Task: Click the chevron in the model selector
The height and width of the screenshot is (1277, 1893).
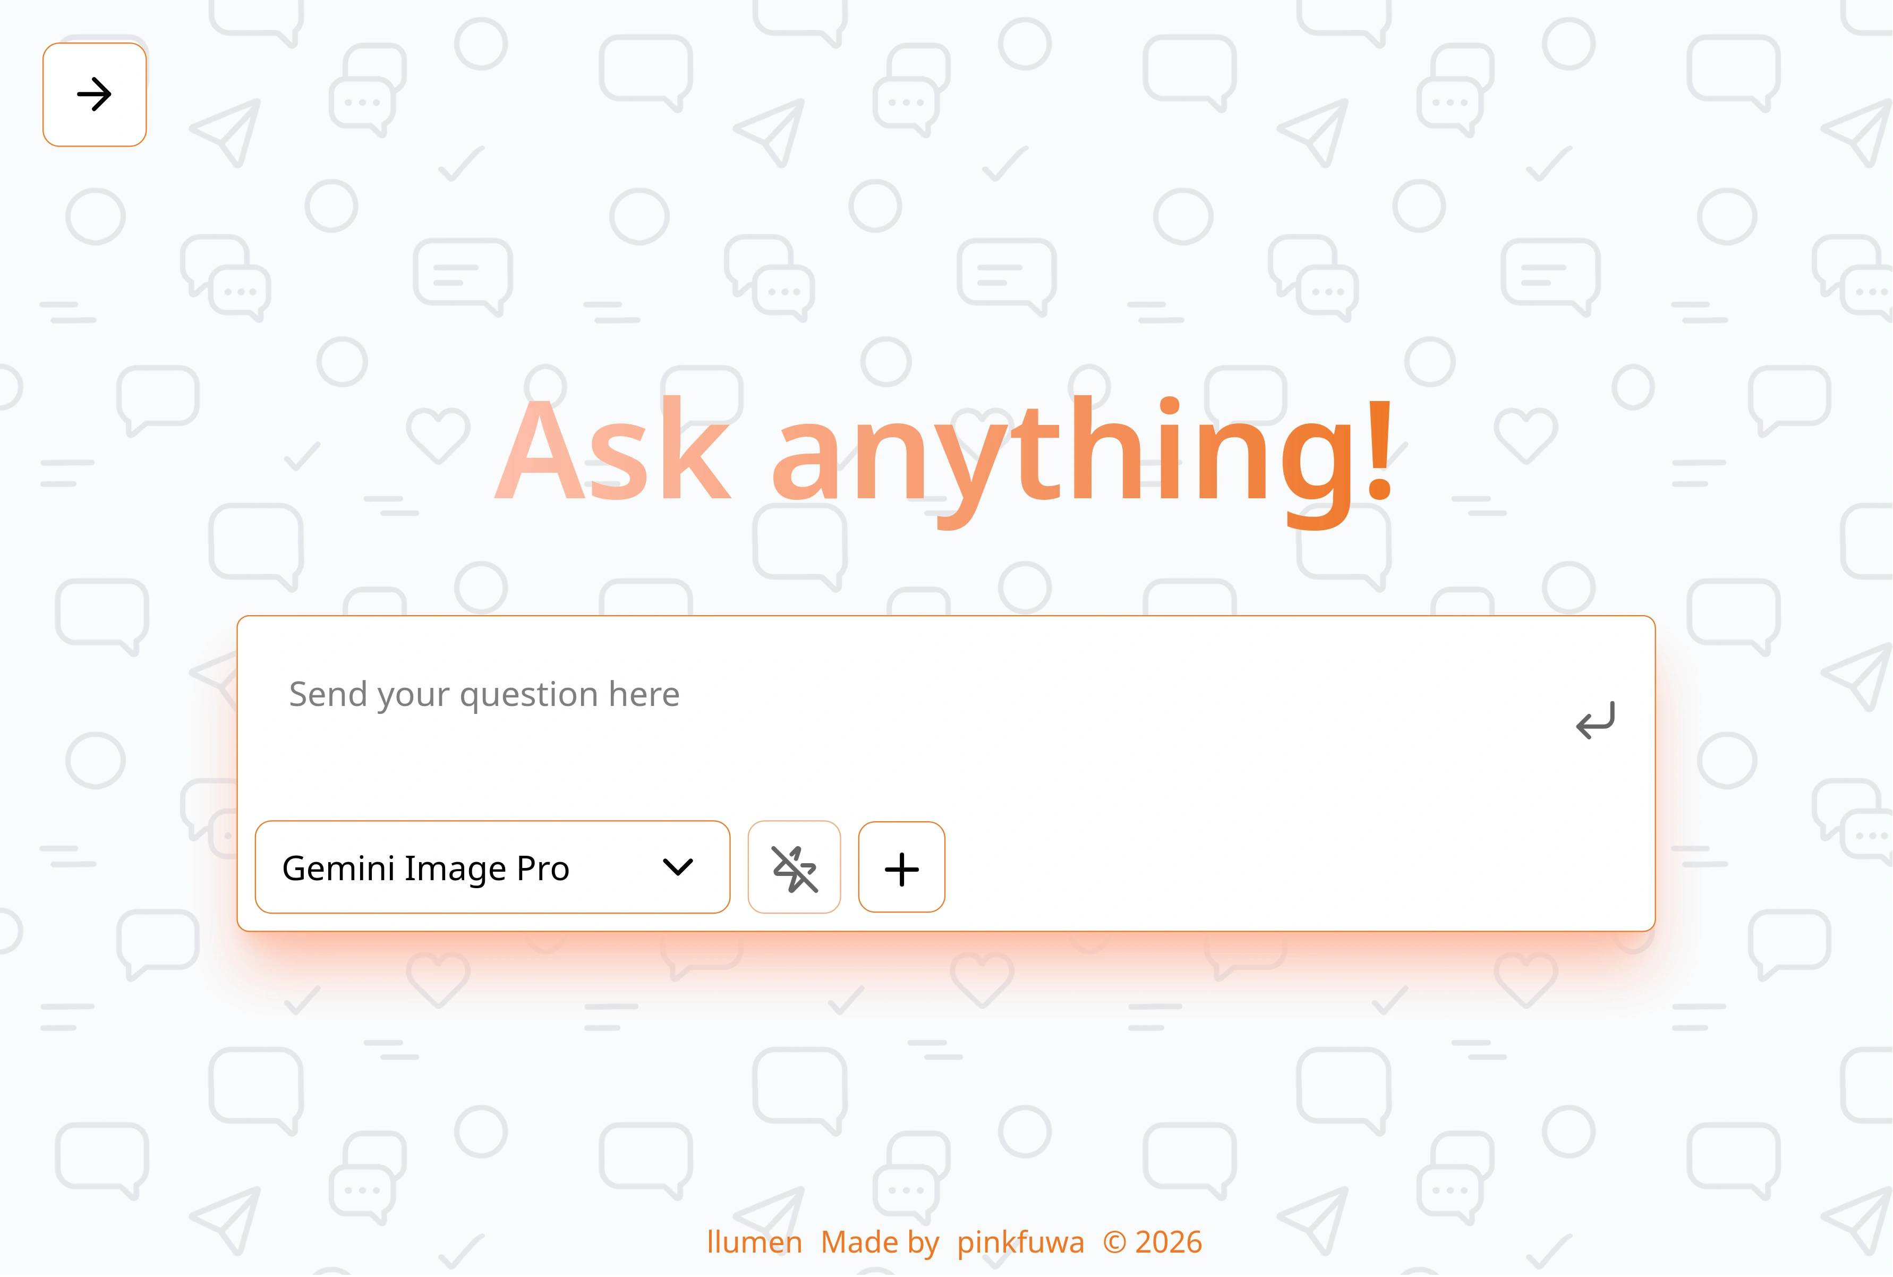Action: click(677, 867)
